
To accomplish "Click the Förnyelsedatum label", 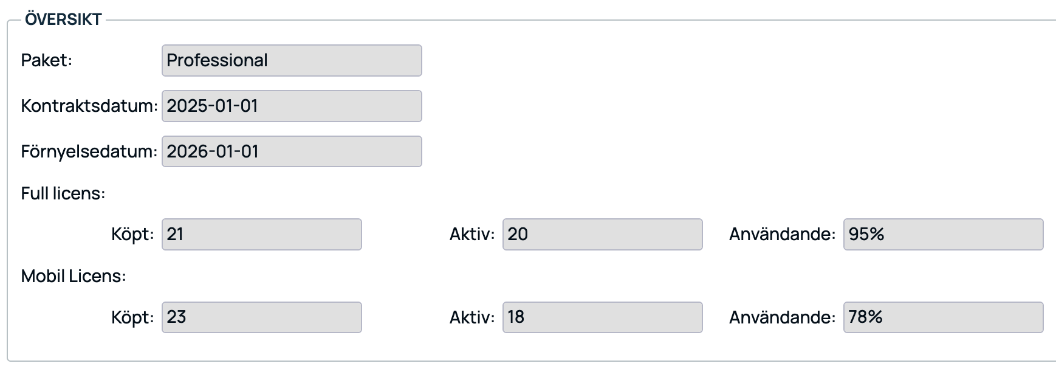I will pyautogui.click(x=89, y=151).
